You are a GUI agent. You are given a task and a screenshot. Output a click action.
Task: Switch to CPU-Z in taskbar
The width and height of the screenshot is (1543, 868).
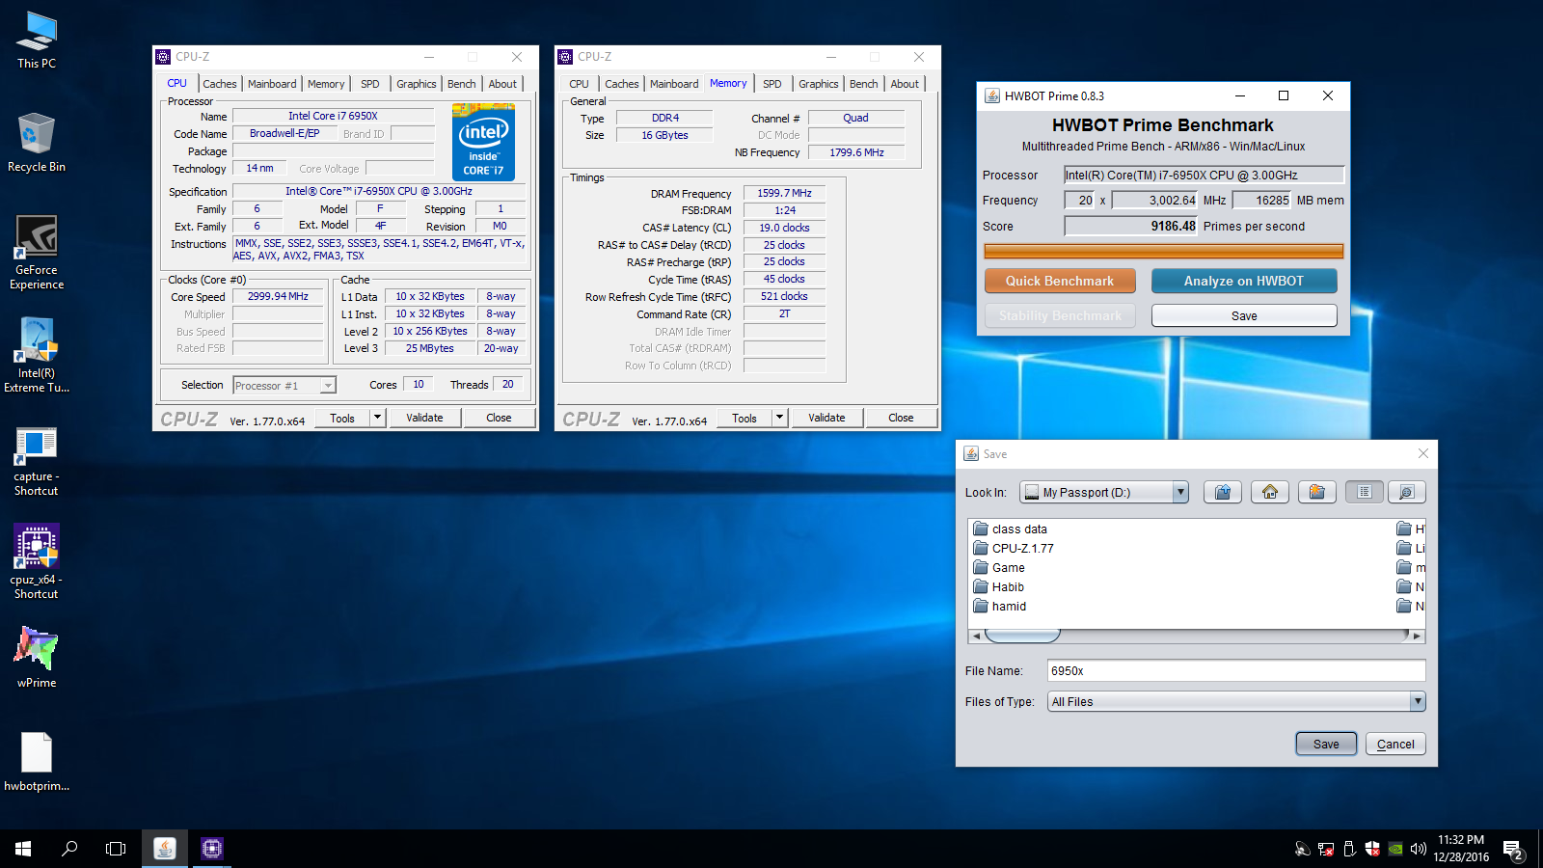click(212, 849)
